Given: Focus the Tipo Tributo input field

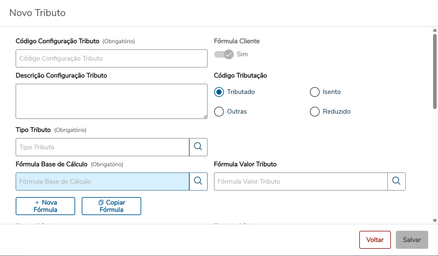Looking at the screenshot, I should coord(102,147).
